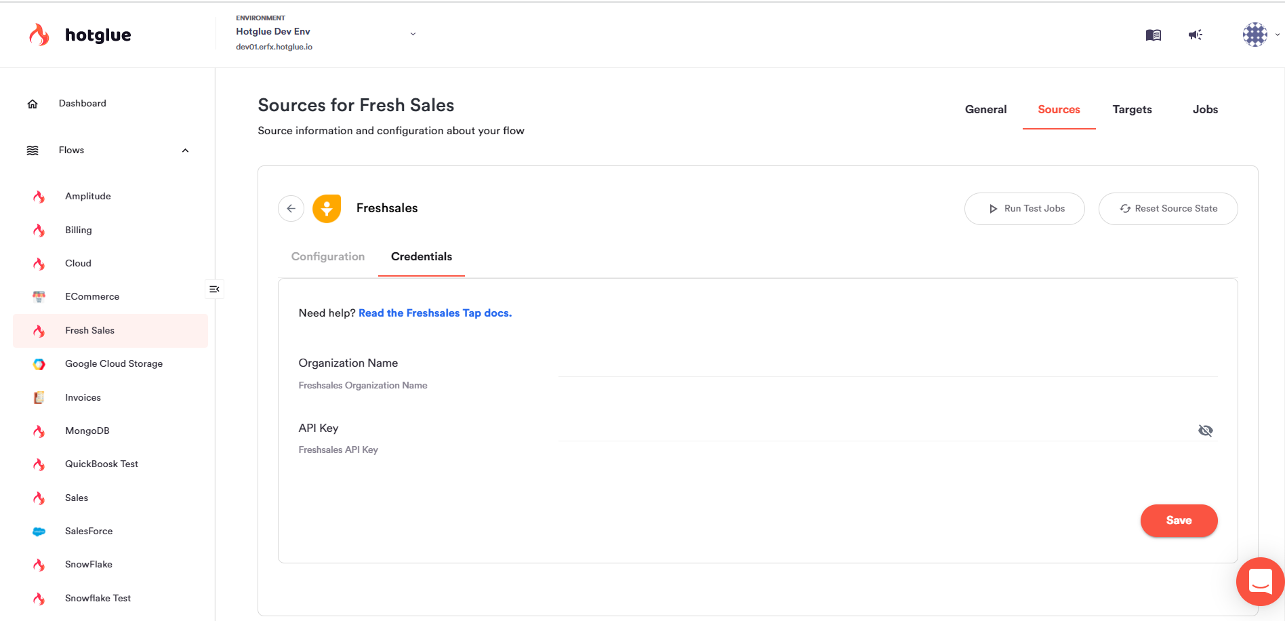1285x621 pixels.
Task: Click Run Test Jobs button
Action: coord(1024,209)
